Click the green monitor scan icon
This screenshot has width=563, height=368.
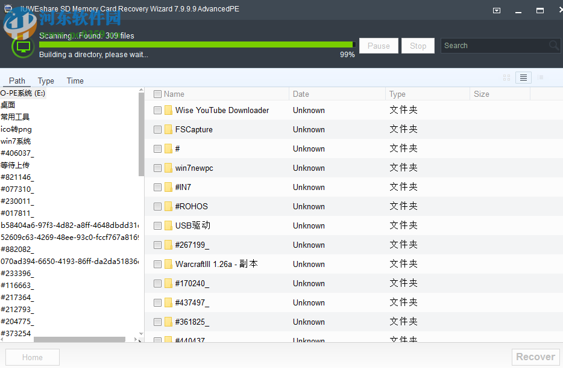pos(22,46)
